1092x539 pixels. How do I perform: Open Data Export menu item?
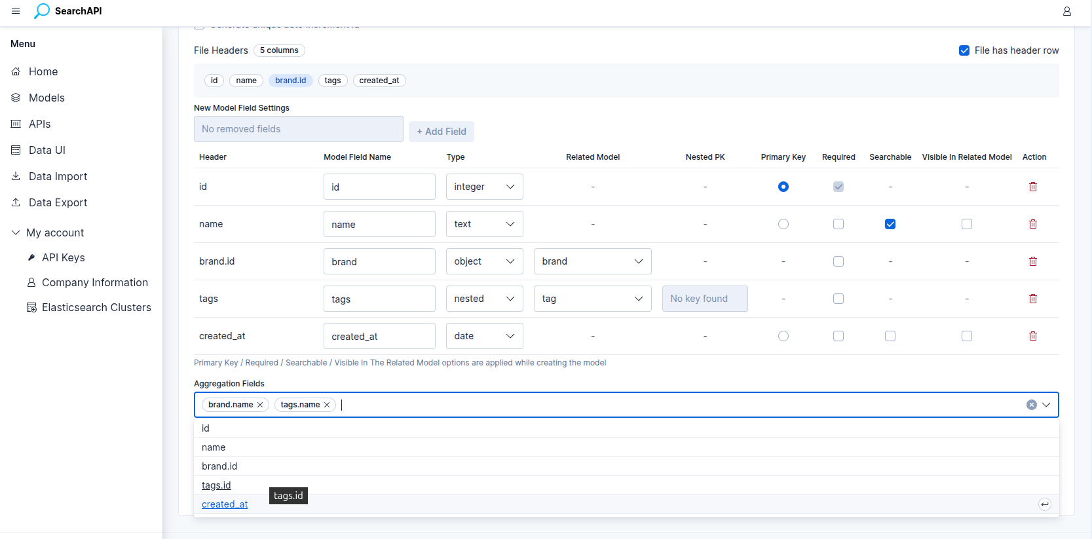pos(58,202)
